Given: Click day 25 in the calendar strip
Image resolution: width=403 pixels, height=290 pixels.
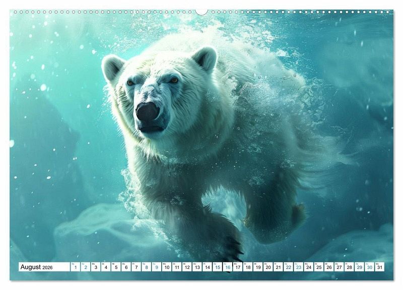Looking at the screenshot, I should tap(319, 267).
